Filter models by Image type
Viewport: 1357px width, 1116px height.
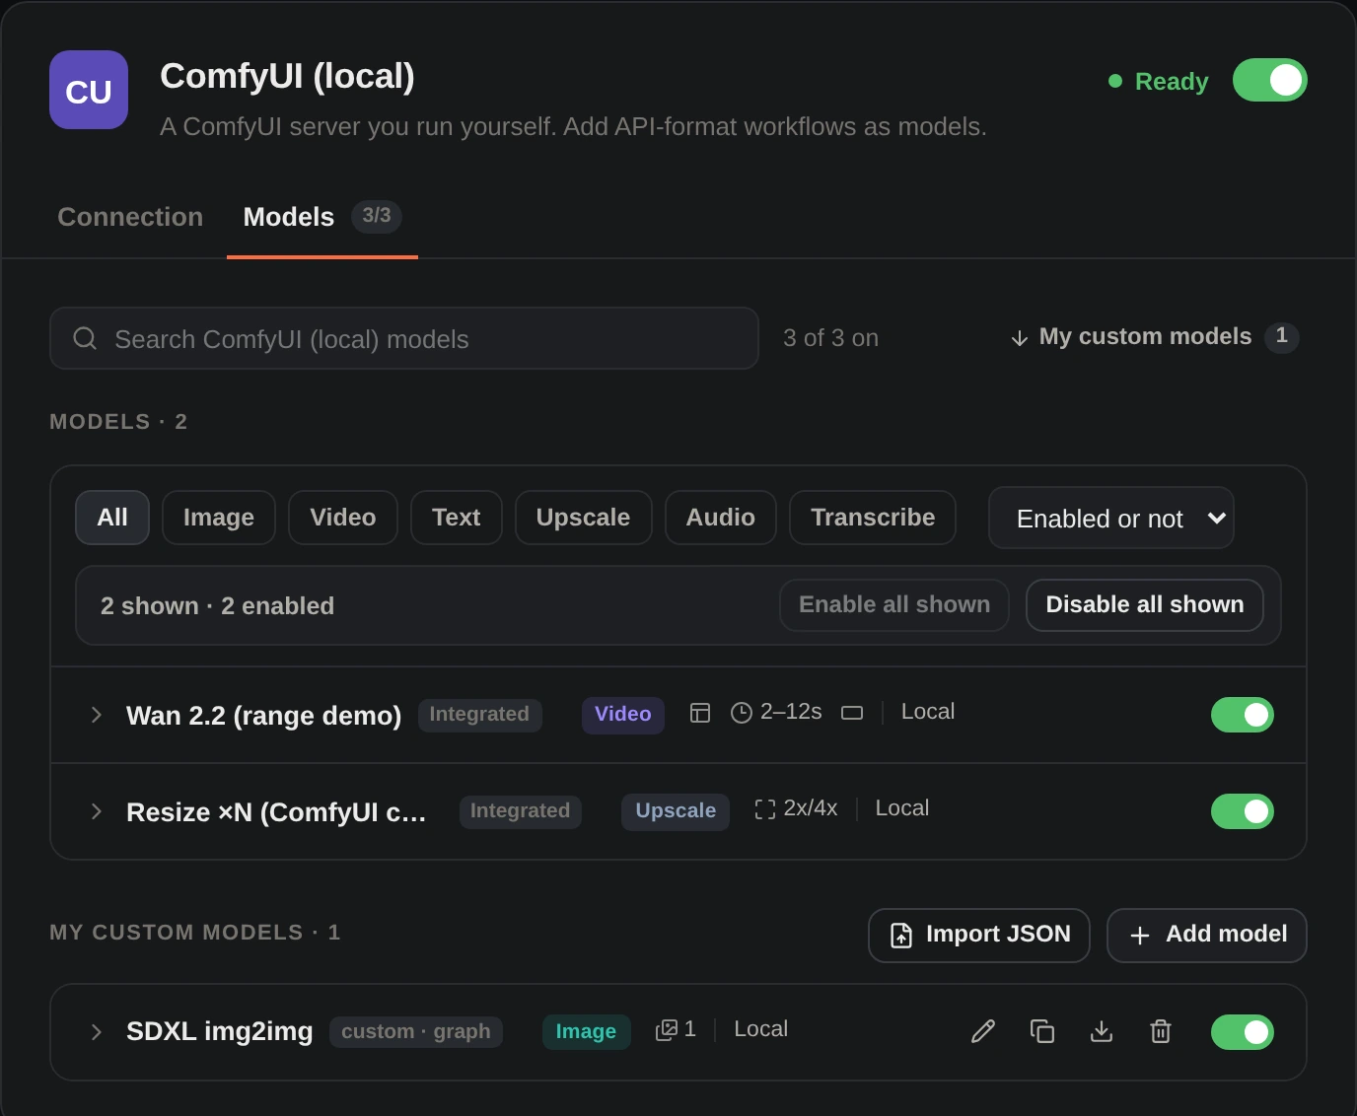[x=219, y=518]
